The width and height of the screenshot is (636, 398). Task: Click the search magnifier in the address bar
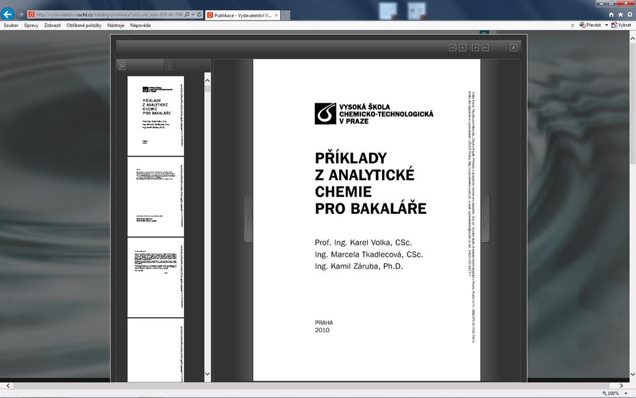187,15
